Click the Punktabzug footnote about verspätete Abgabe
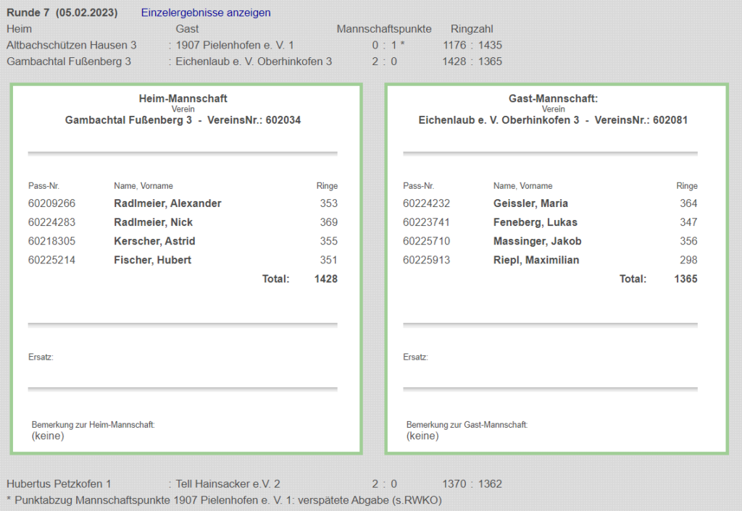This screenshot has height=511, width=742. (x=224, y=499)
